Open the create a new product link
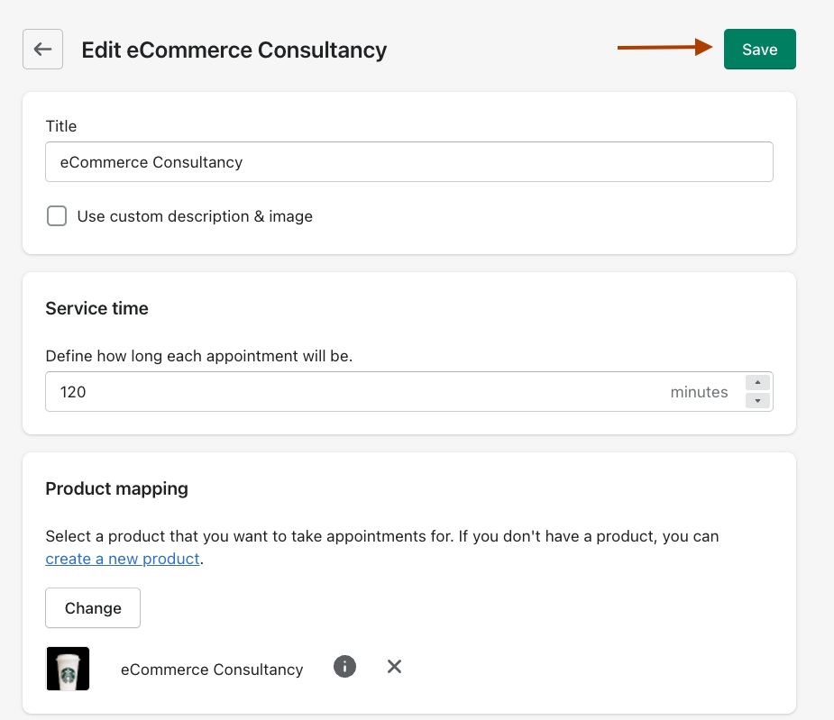834x720 pixels. pos(122,559)
